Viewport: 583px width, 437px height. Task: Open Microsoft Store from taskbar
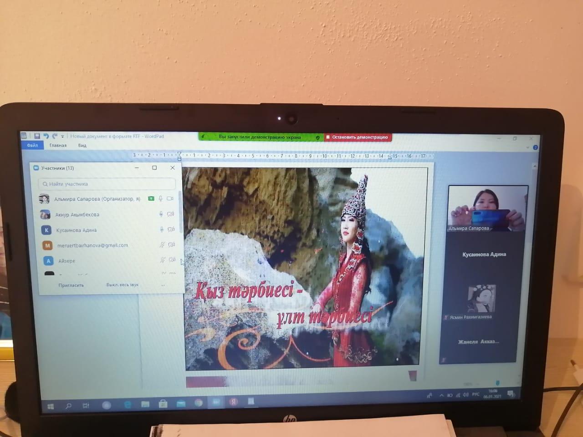pos(163,404)
